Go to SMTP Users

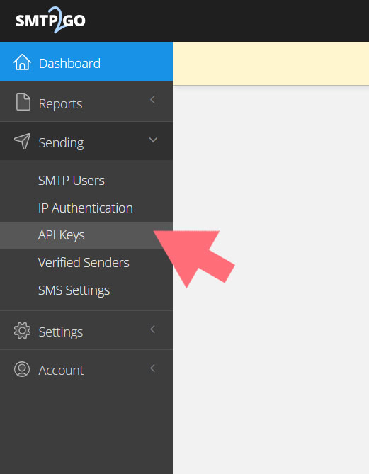click(72, 181)
